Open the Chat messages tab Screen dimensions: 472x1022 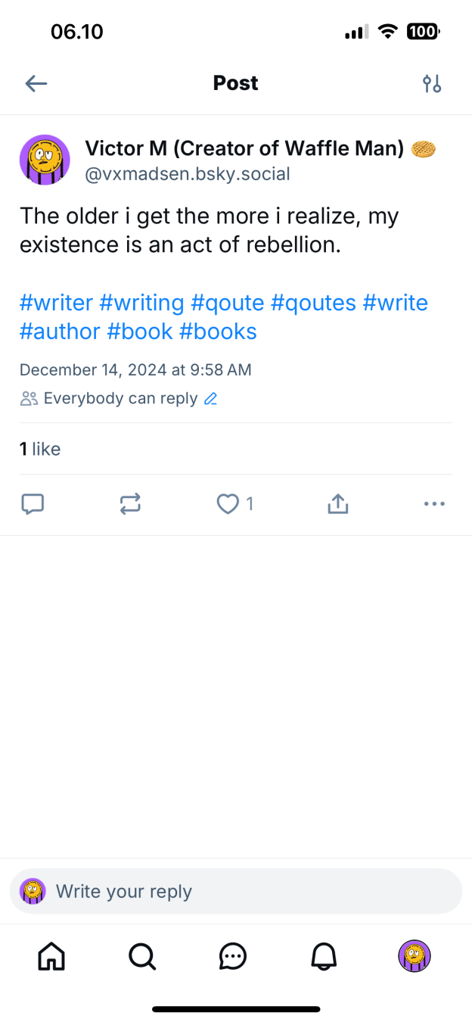232,957
